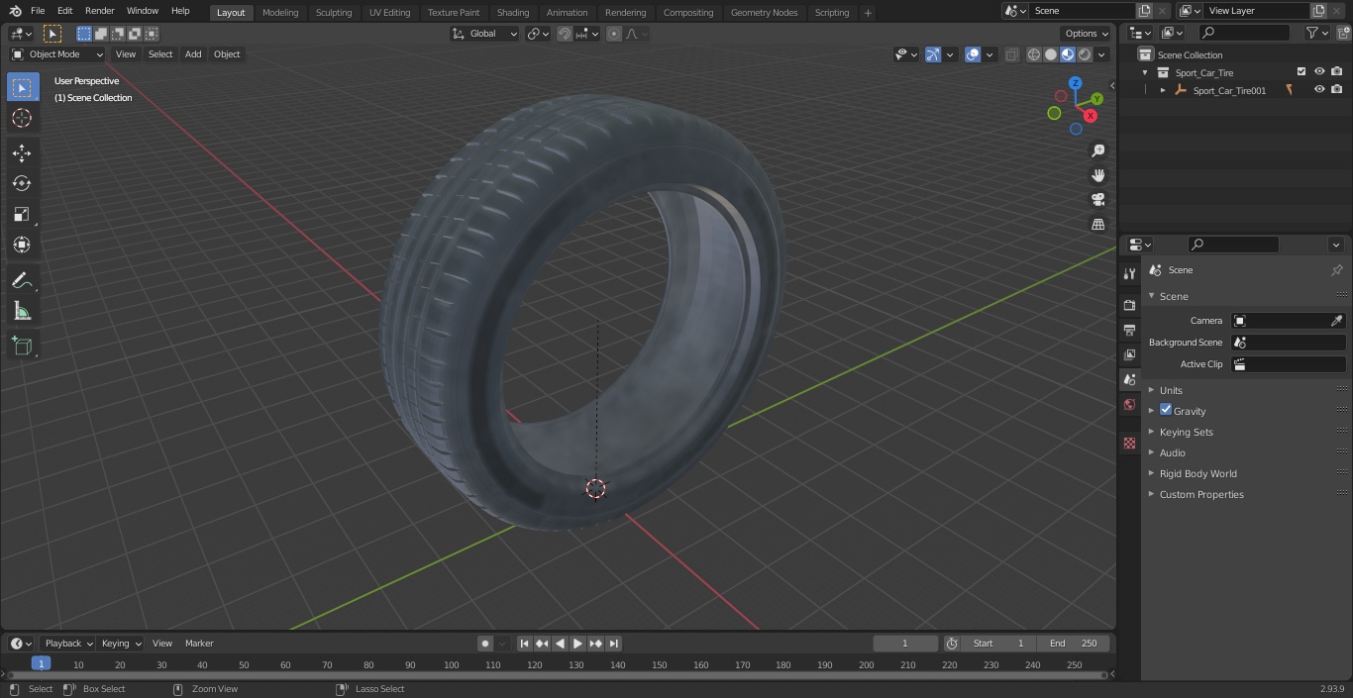
Task: Click the new scene duplicate icon
Action: coord(1144,11)
